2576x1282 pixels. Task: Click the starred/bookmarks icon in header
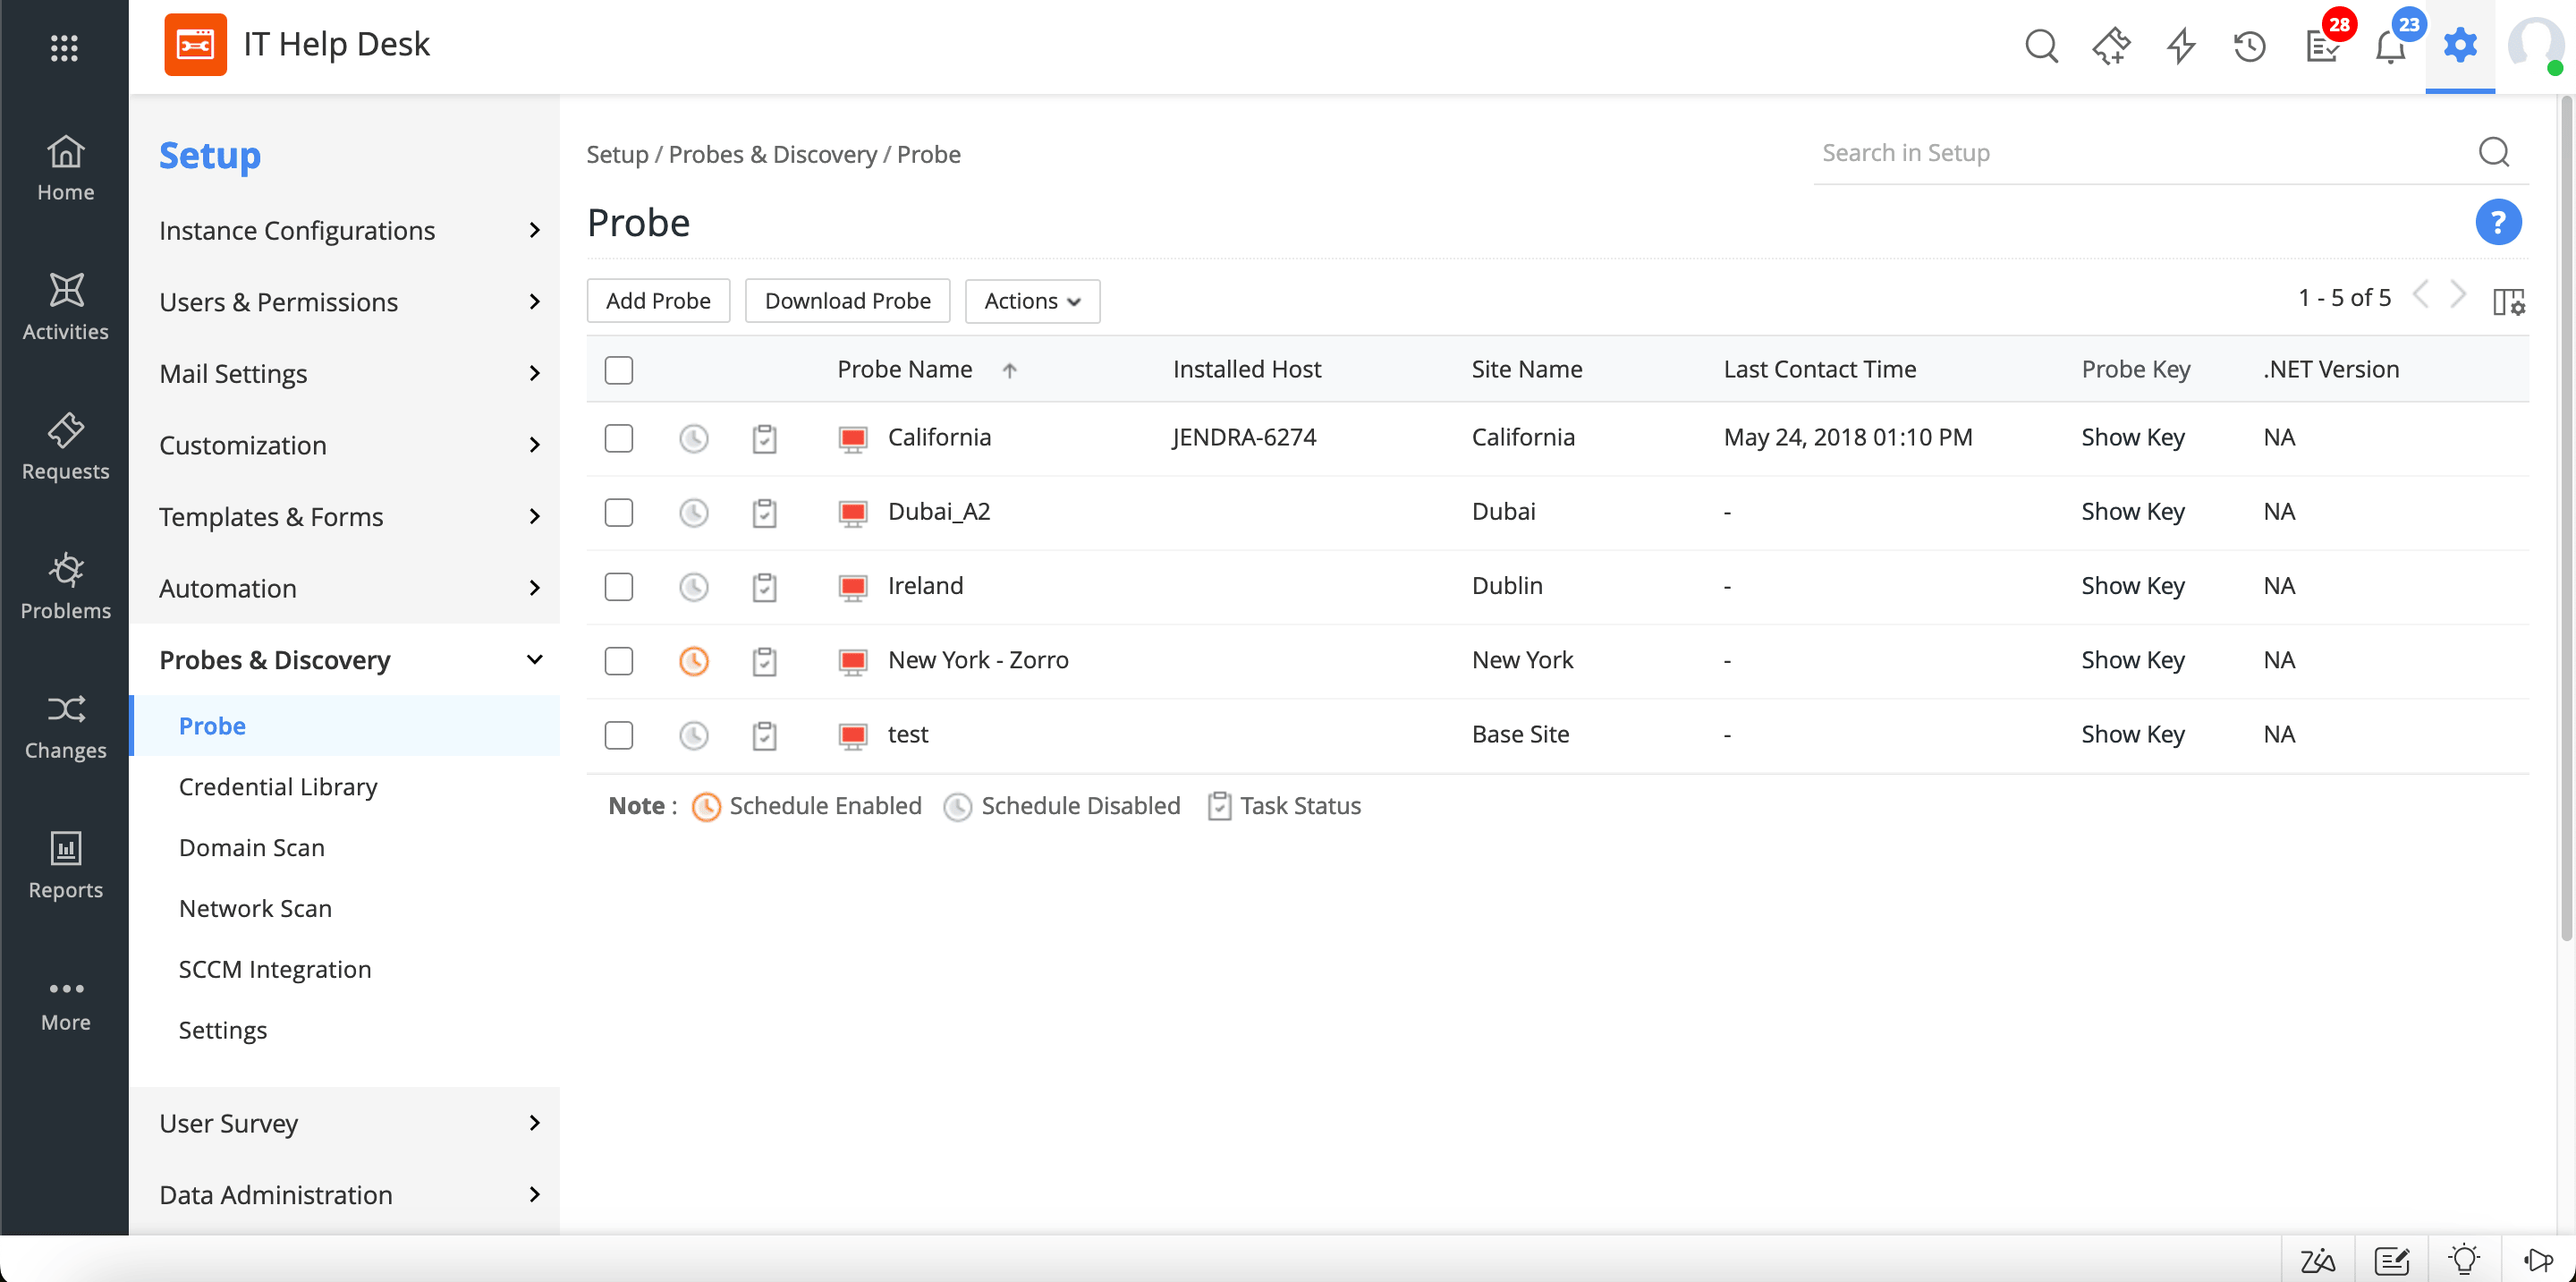coord(2111,45)
